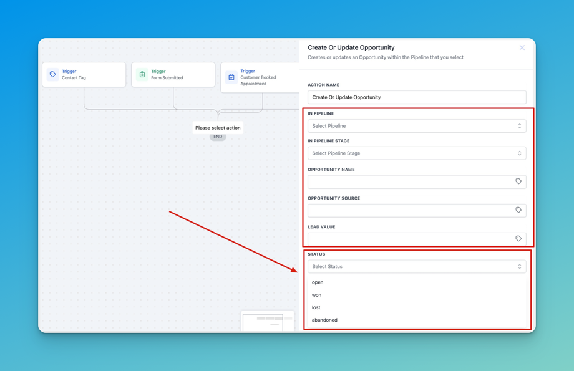Insert custom value tag in Opportunity Name
The width and height of the screenshot is (574, 371).
(518, 181)
